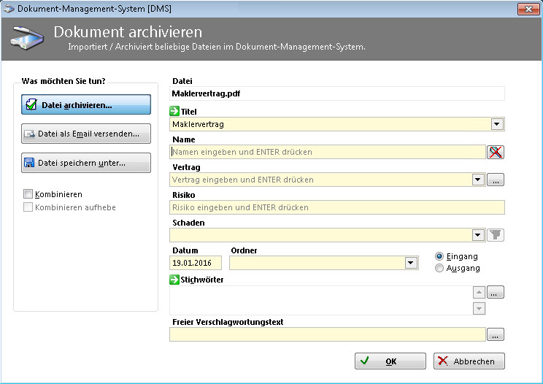Click the filter icon beside Schaden field
Viewport: 543px width, 384px height.
(x=496, y=235)
